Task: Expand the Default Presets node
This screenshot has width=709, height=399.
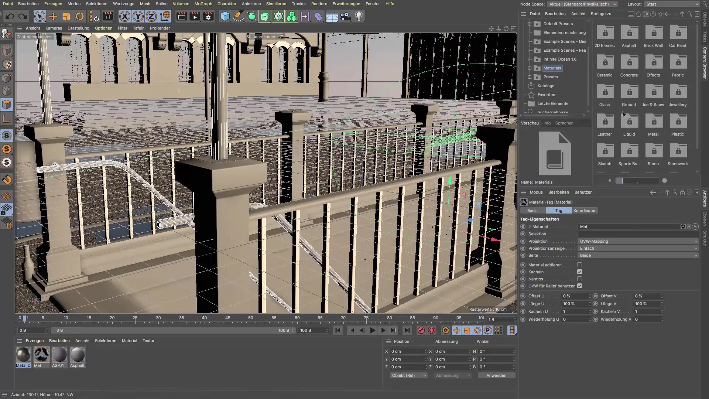Action: point(530,24)
